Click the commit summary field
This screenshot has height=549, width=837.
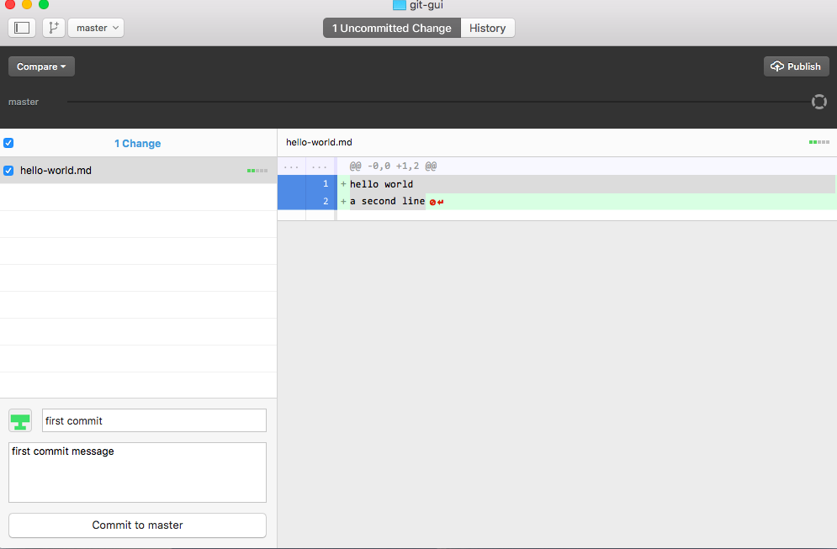click(x=154, y=420)
